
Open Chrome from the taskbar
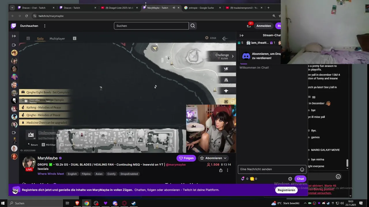pyautogui.click(x=86, y=203)
